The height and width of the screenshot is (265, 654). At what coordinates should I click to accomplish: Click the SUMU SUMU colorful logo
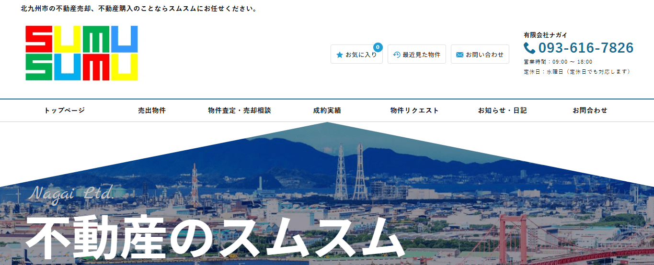pyautogui.click(x=81, y=53)
